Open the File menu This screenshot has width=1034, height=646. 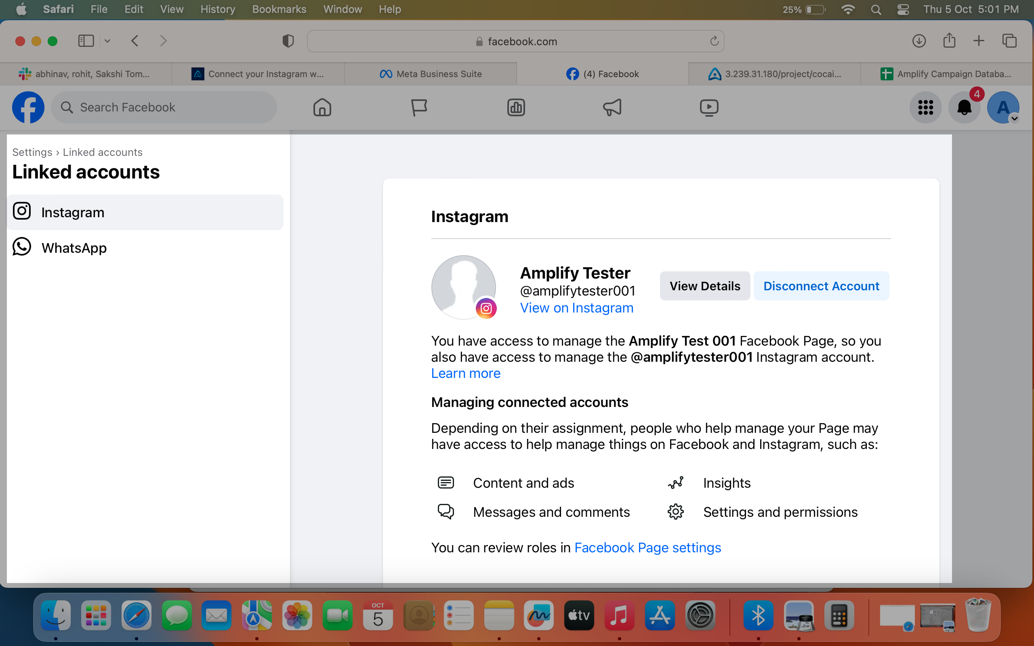[x=99, y=9]
